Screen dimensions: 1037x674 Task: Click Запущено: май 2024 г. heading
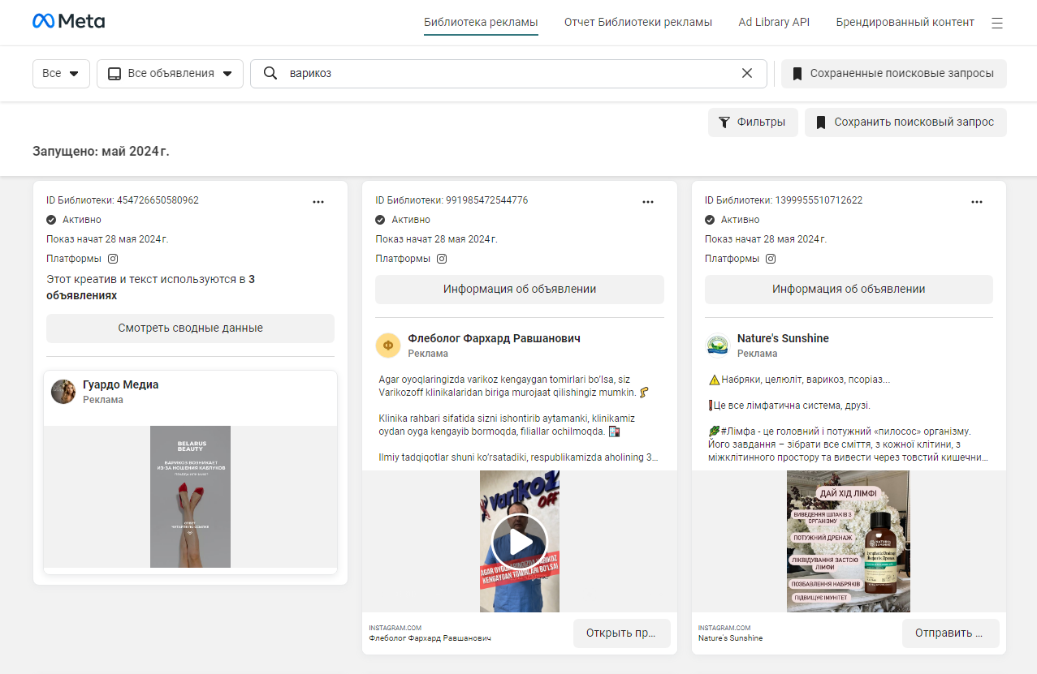click(101, 152)
